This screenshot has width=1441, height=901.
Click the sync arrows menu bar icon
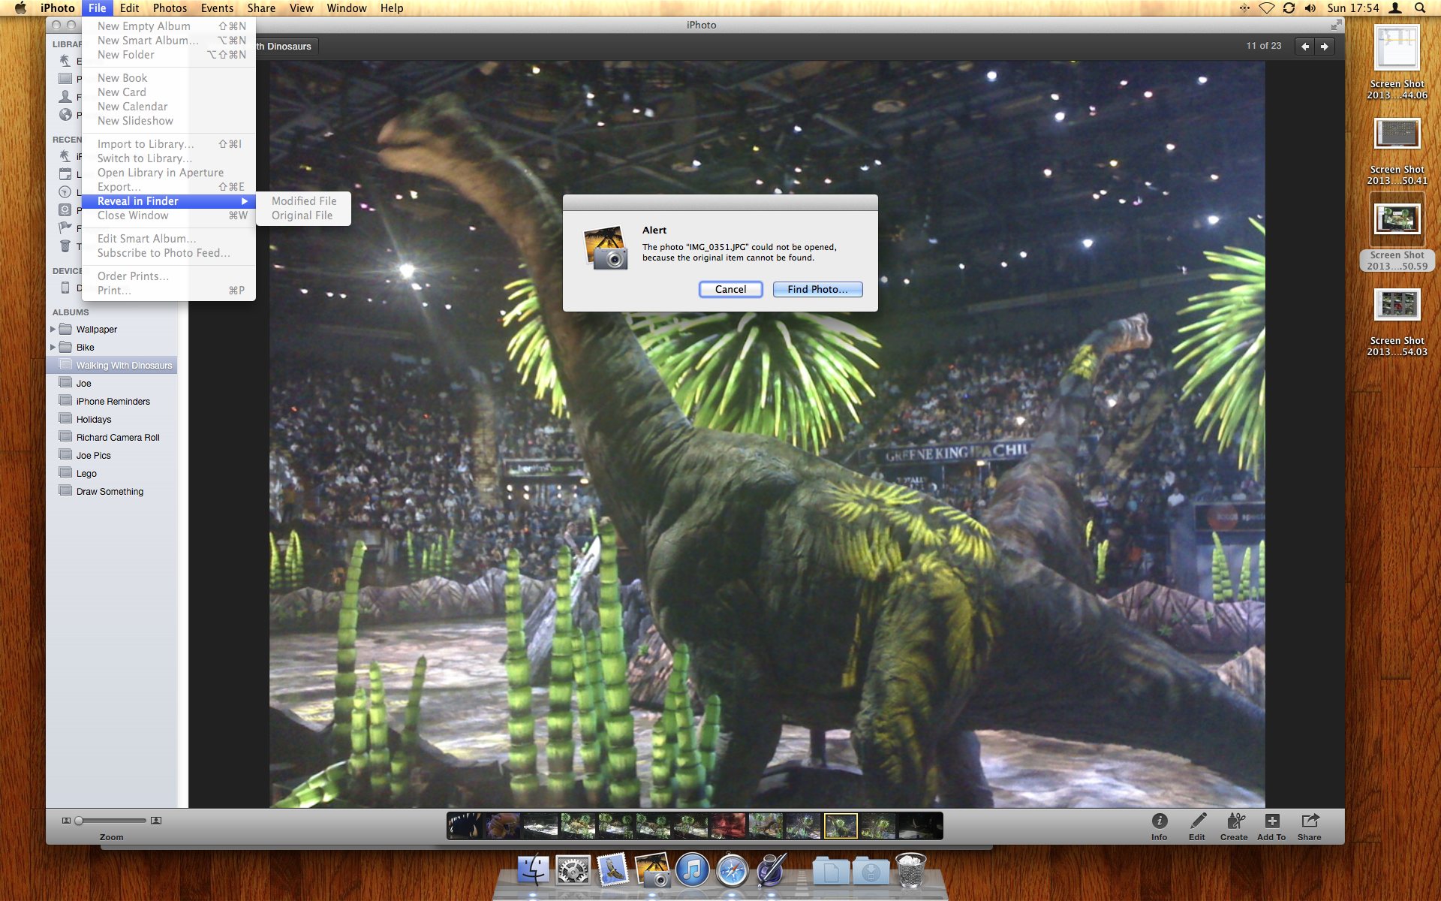coord(1289,8)
